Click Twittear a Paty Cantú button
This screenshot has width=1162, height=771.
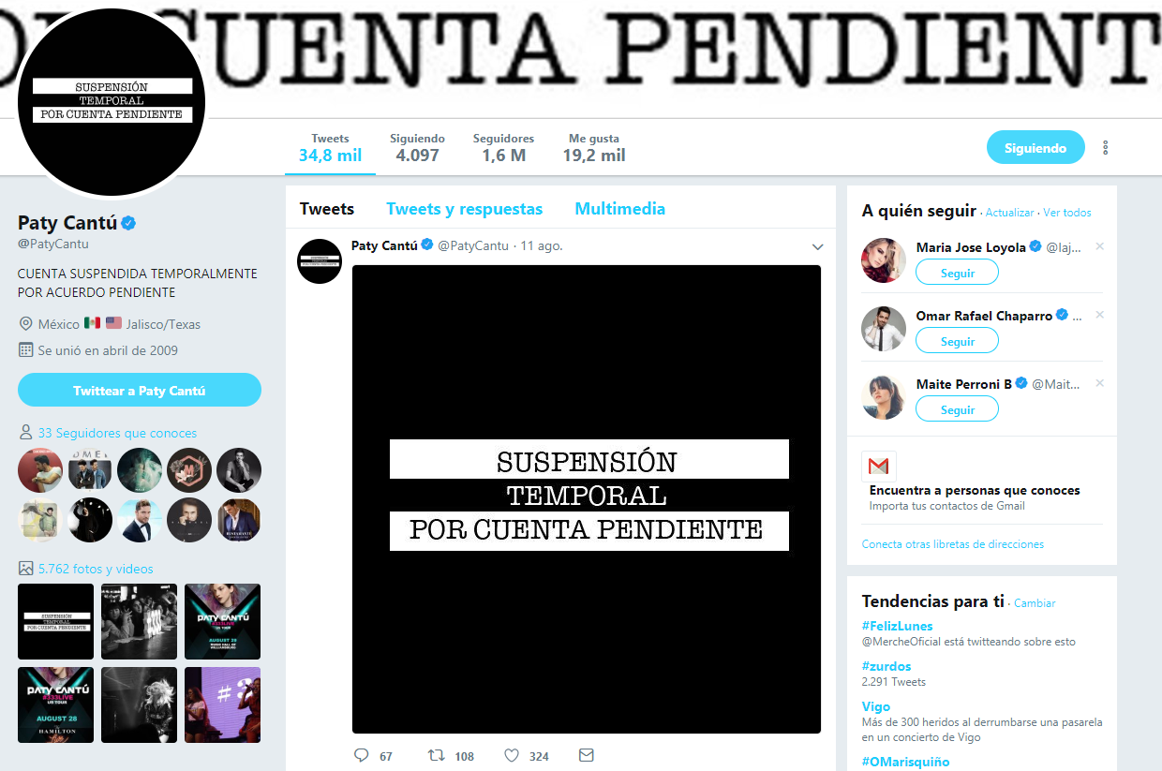click(140, 390)
